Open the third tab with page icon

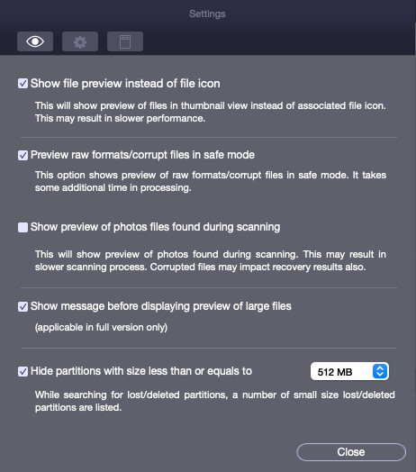pos(125,41)
